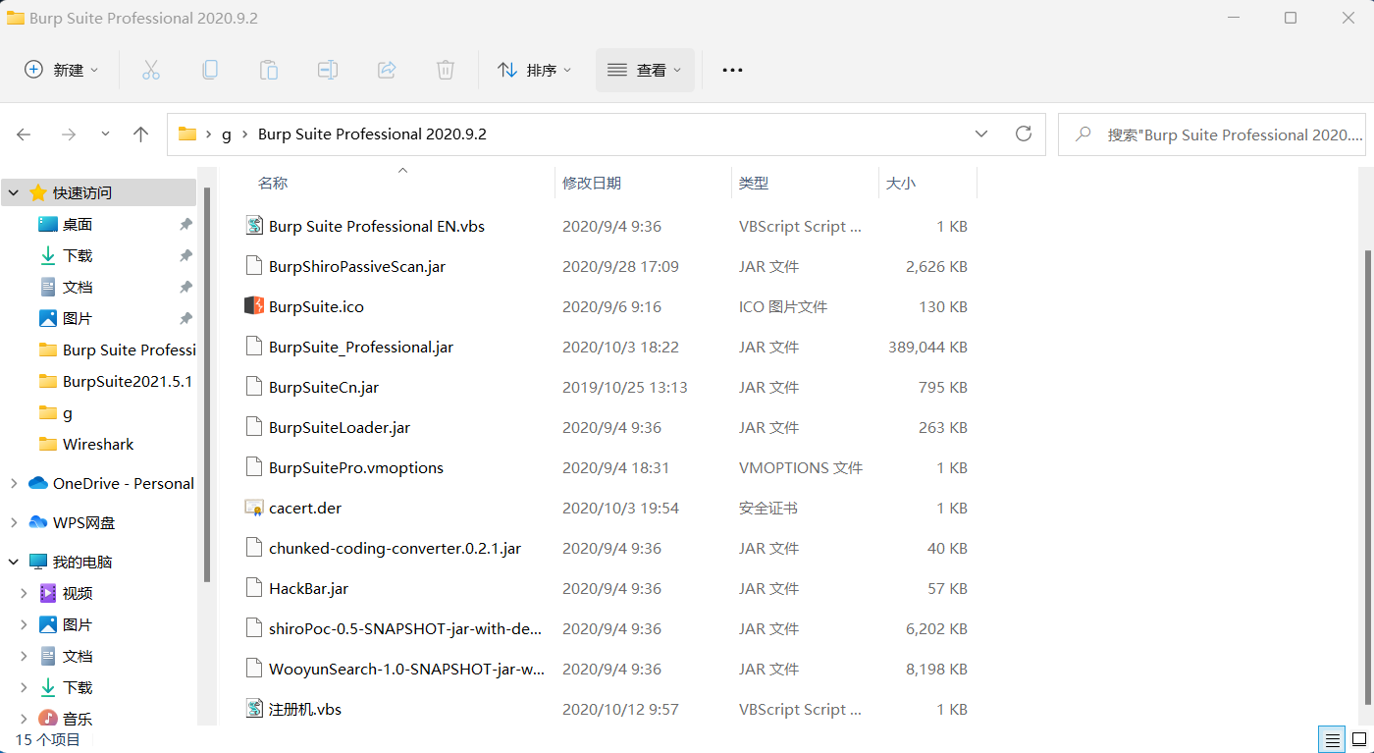The height and width of the screenshot is (753, 1374).
Task: Go up one folder level arrow
Action: (140, 134)
